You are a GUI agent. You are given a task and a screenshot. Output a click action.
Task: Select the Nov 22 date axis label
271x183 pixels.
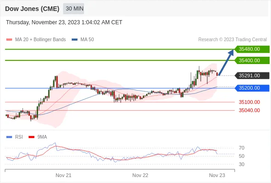point(140,175)
